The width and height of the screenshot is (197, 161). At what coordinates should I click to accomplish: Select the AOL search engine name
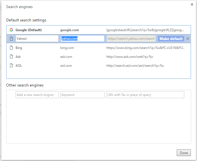coord(19,66)
